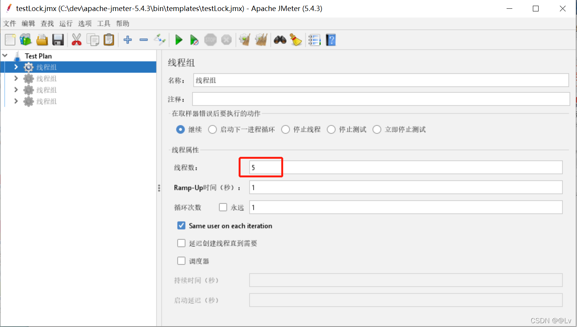Enable 延迟创建线程直到需要 checkbox

(x=182, y=243)
